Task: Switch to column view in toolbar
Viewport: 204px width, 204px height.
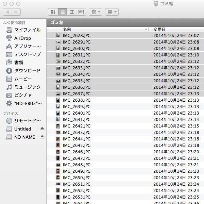Action: coord(72,12)
